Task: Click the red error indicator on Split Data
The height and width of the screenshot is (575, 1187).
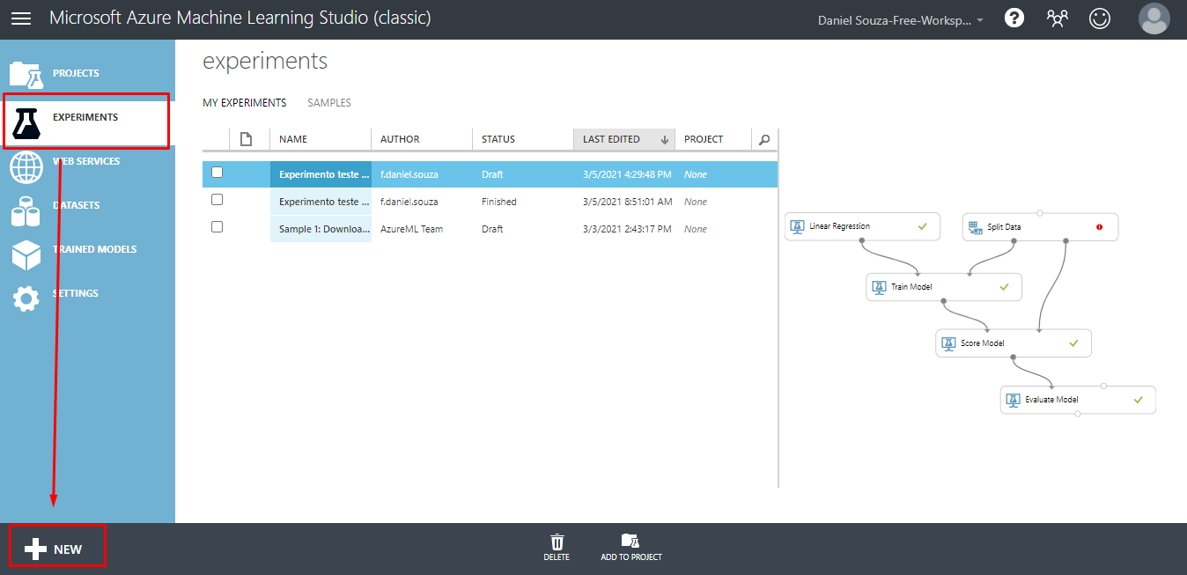Action: point(1099,227)
